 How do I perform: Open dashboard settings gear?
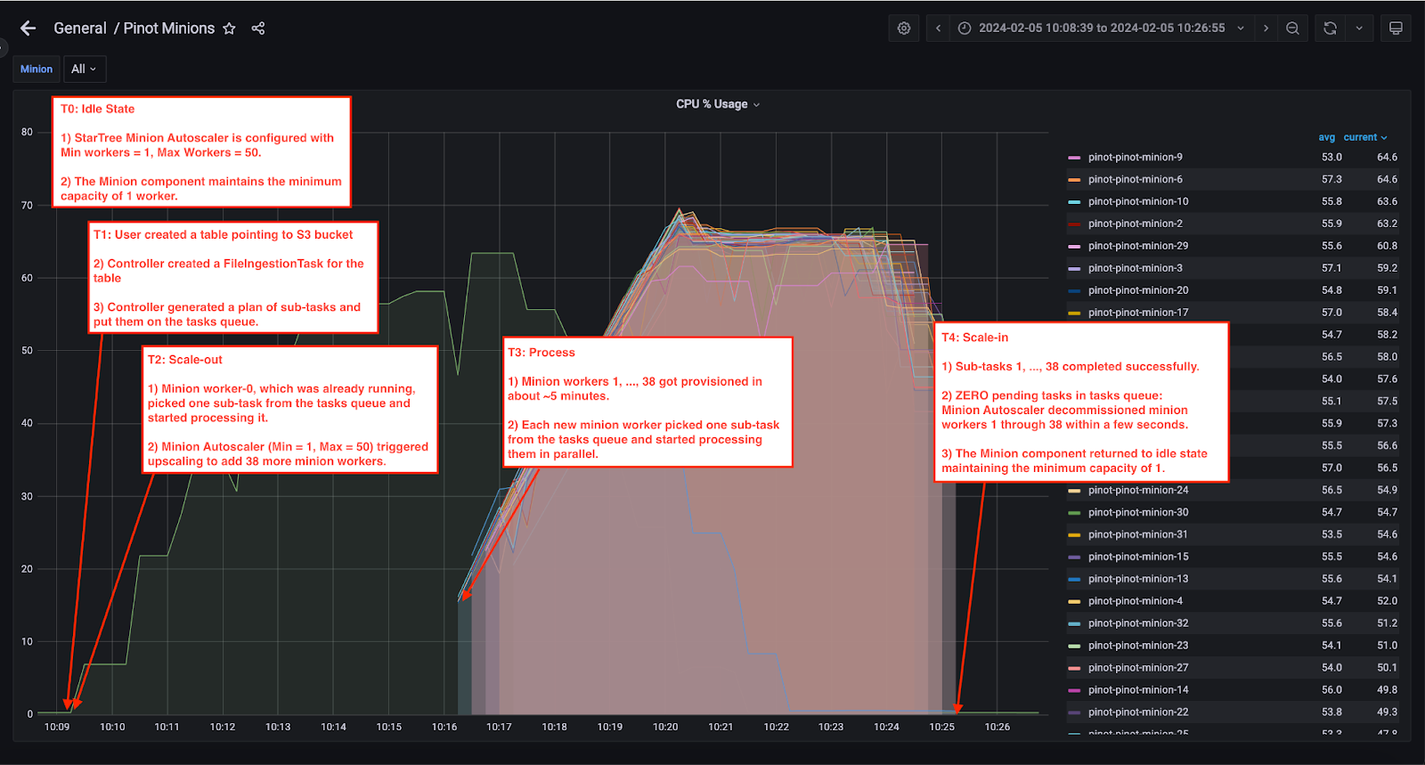(904, 28)
